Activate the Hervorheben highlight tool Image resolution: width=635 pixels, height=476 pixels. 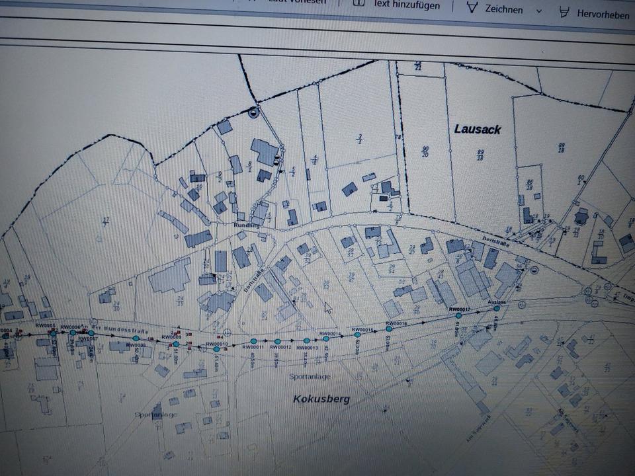[x=602, y=14]
